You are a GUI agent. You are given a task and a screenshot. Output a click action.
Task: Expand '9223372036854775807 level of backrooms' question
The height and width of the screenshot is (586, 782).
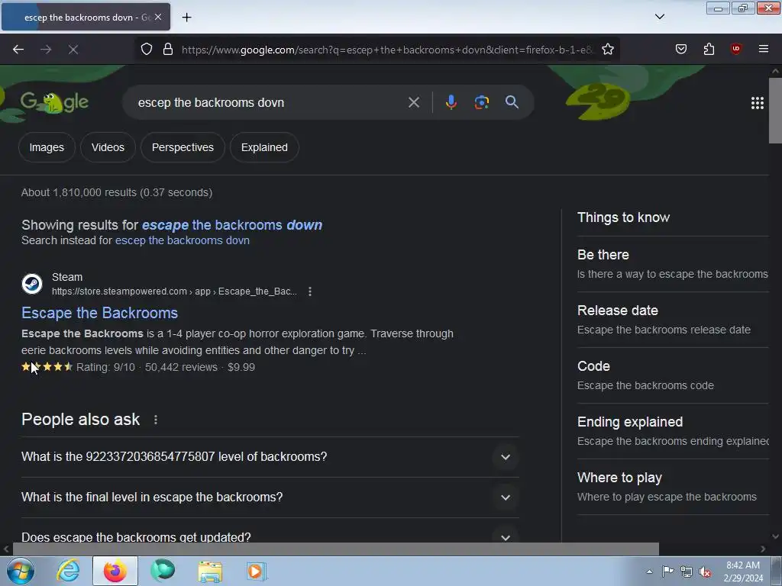point(270,457)
